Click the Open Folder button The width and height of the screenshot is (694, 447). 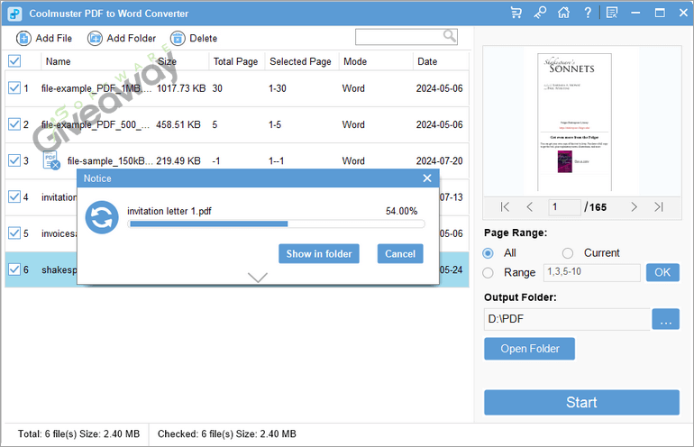pos(529,349)
